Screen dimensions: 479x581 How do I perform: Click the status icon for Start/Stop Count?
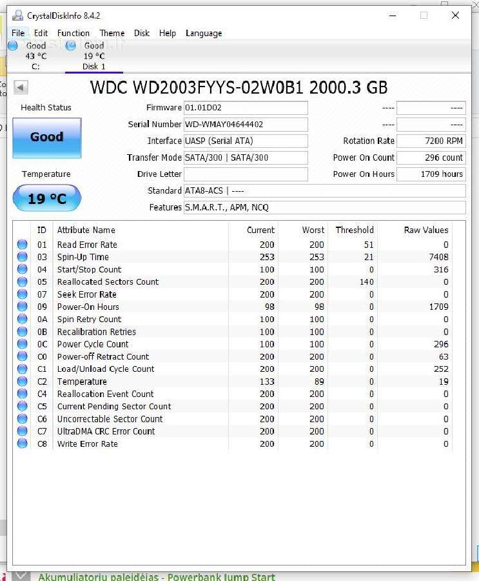coord(22,269)
